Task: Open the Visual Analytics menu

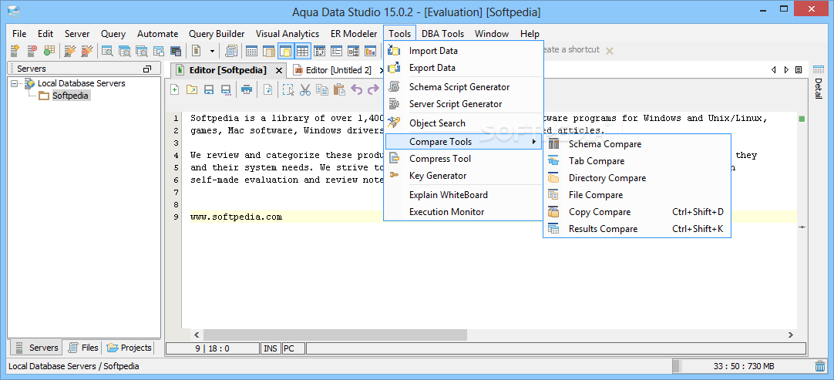Action: pos(288,34)
